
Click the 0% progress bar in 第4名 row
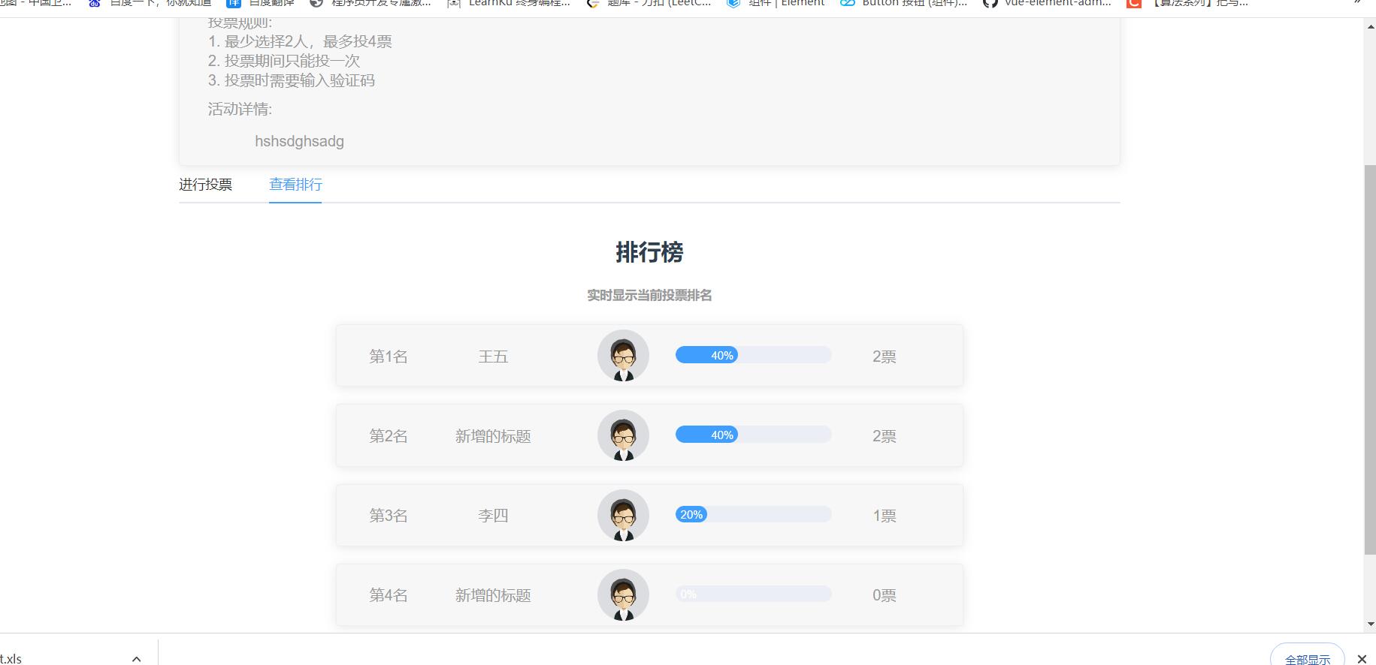point(753,594)
